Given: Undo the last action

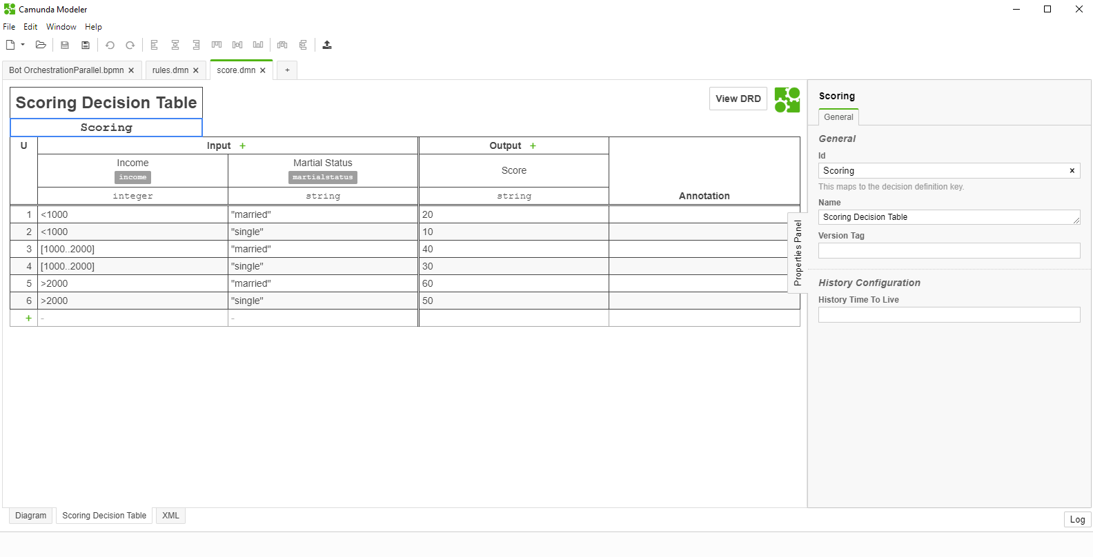Looking at the screenshot, I should point(110,45).
